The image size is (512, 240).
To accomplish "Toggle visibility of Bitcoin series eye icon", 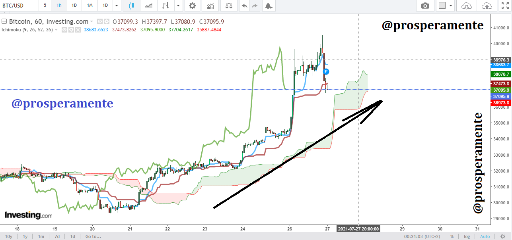I will click(100, 21).
